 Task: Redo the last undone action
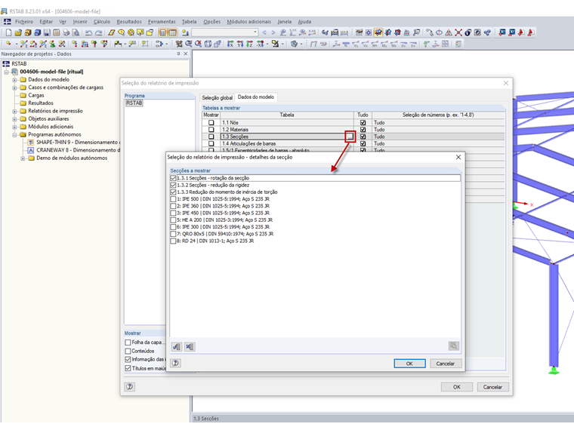(x=98, y=32)
